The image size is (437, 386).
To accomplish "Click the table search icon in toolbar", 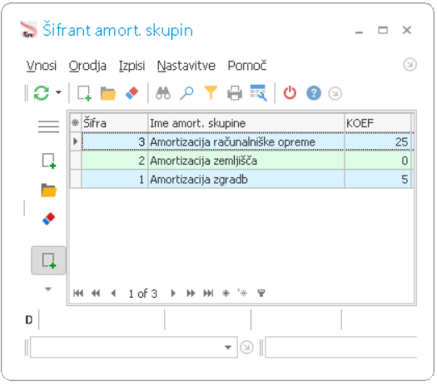I will [x=259, y=92].
